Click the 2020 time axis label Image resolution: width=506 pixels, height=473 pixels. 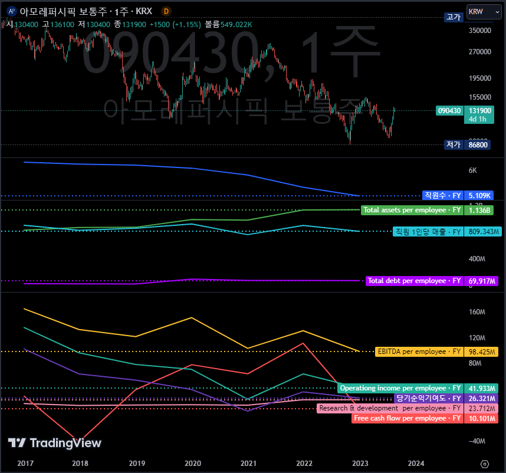(x=193, y=464)
